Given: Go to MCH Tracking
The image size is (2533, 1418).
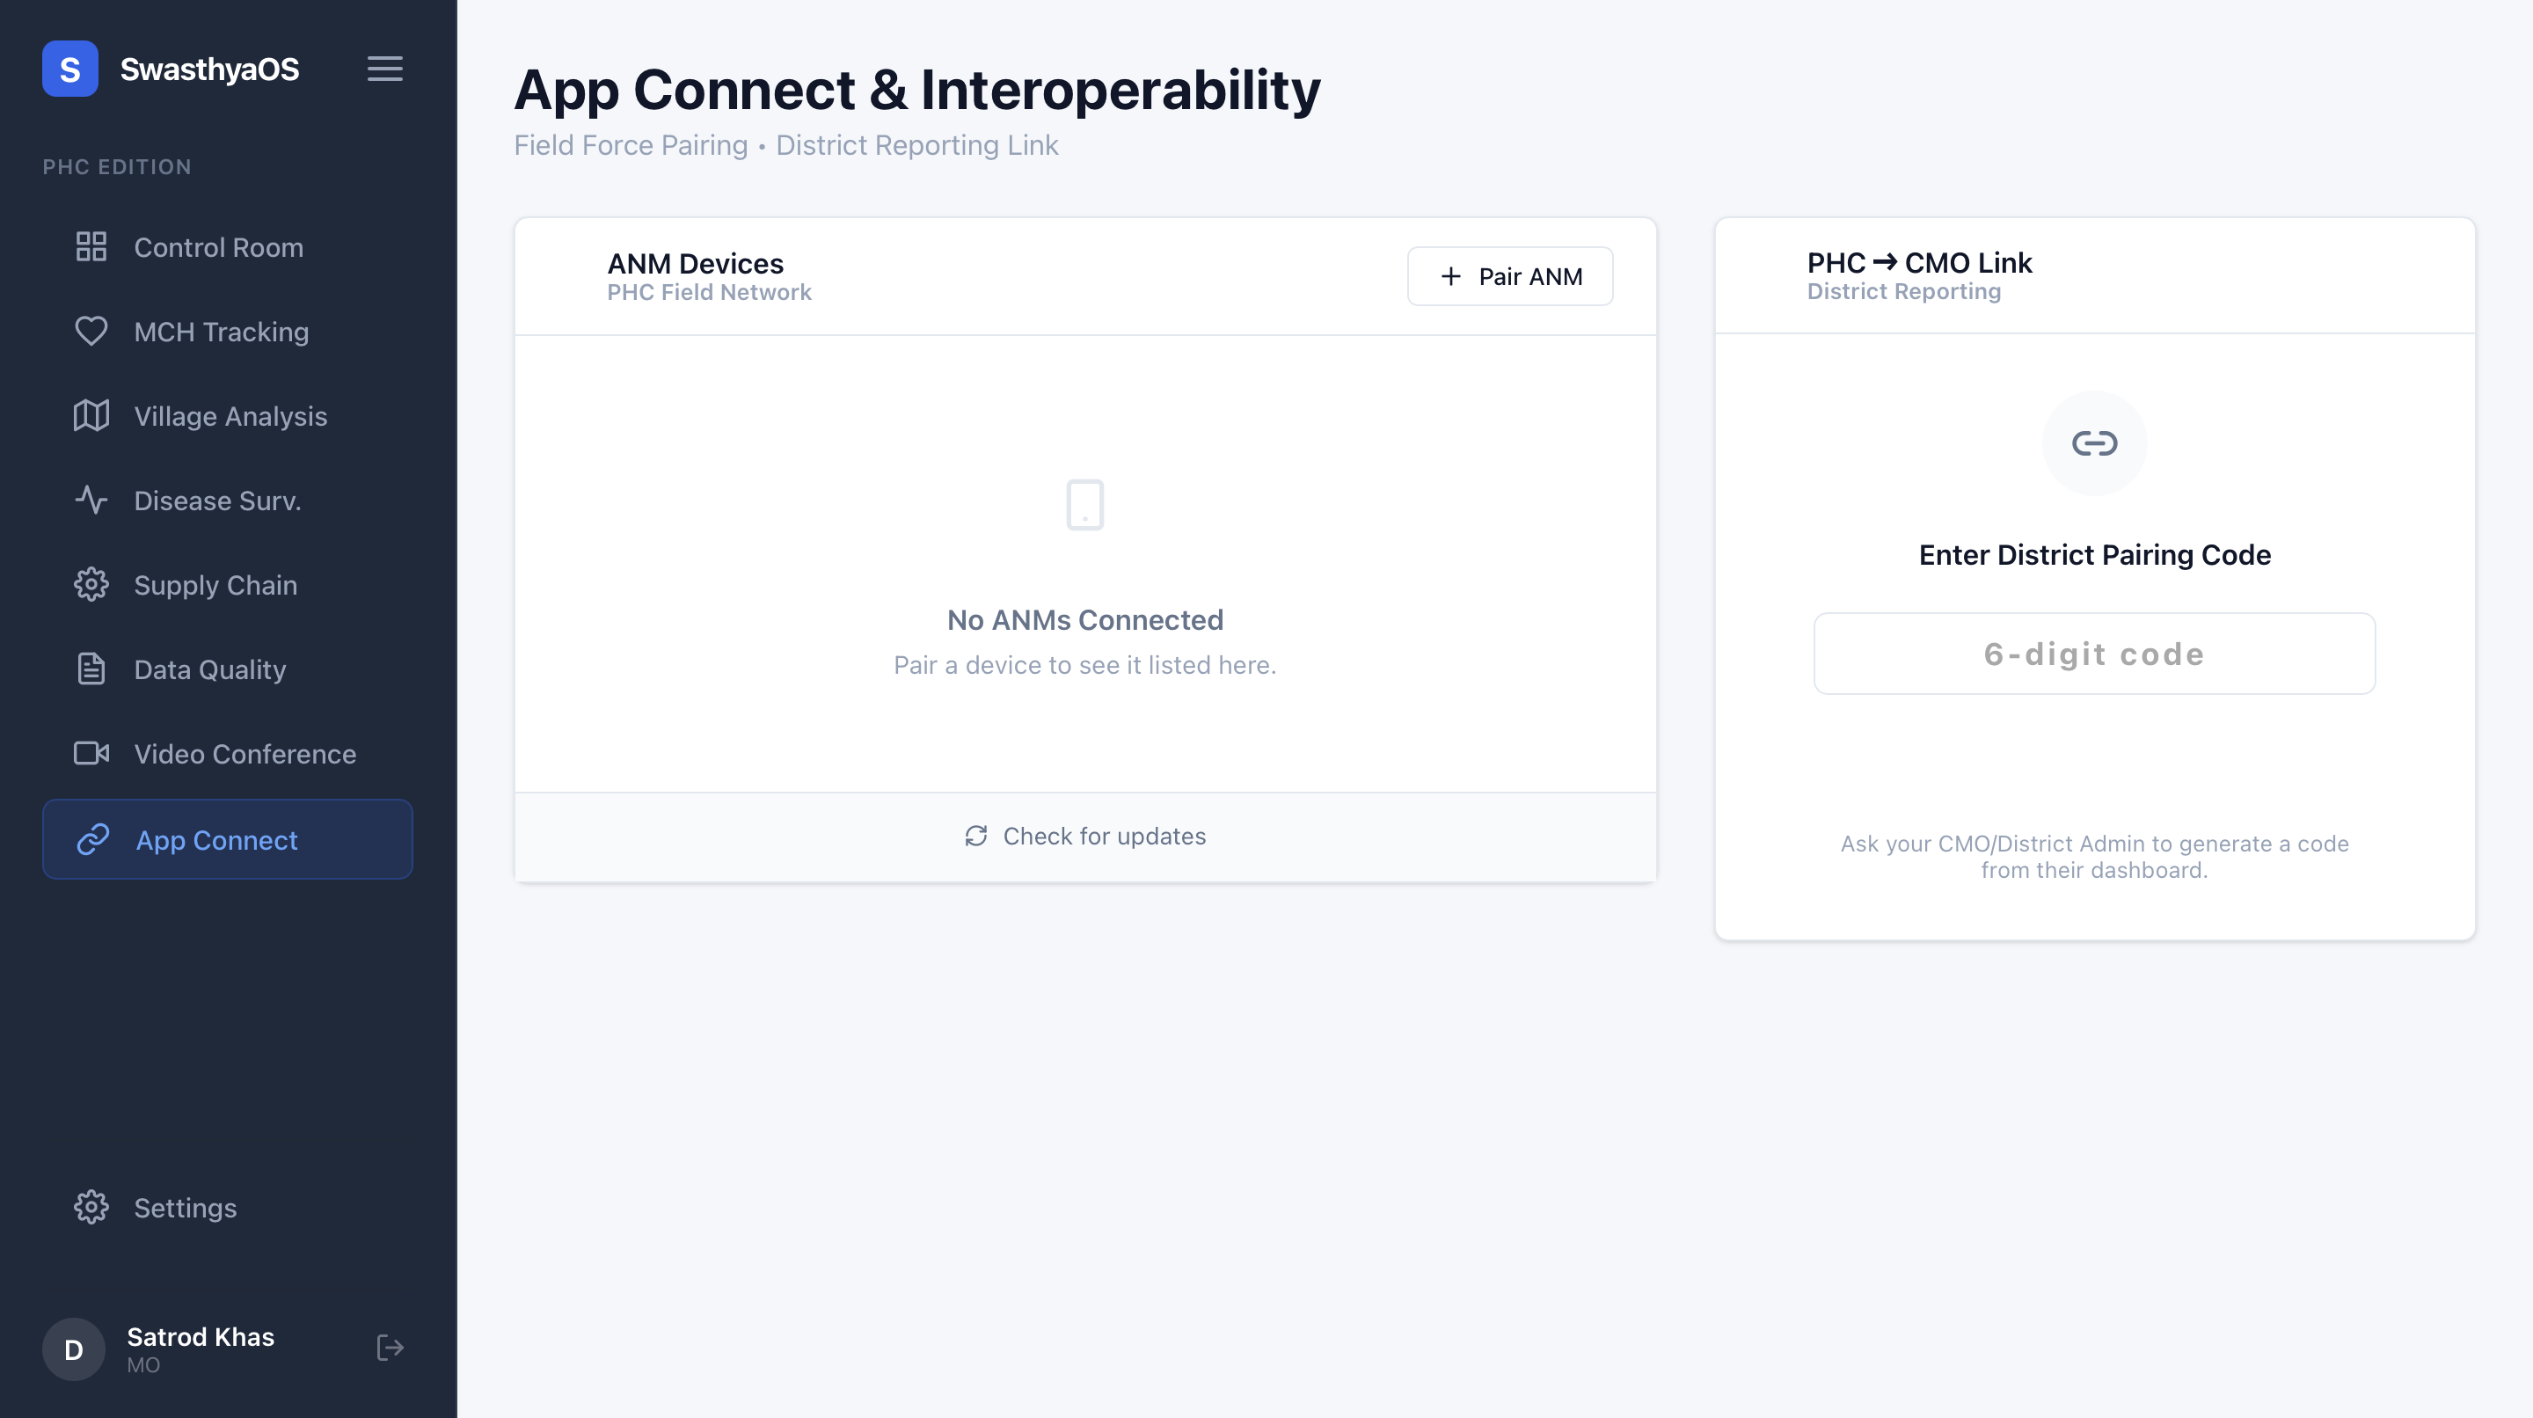Looking at the screenshot, I should [x=227, y=332].
